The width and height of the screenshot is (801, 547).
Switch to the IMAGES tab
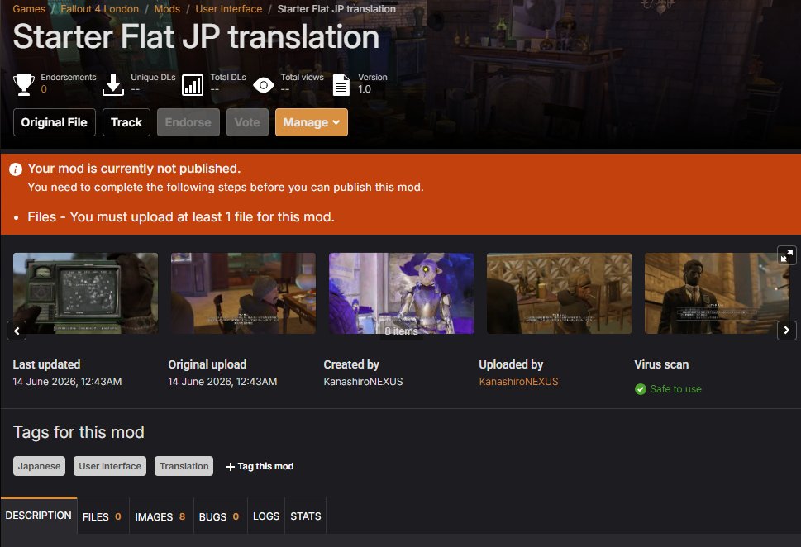[161, 516]
